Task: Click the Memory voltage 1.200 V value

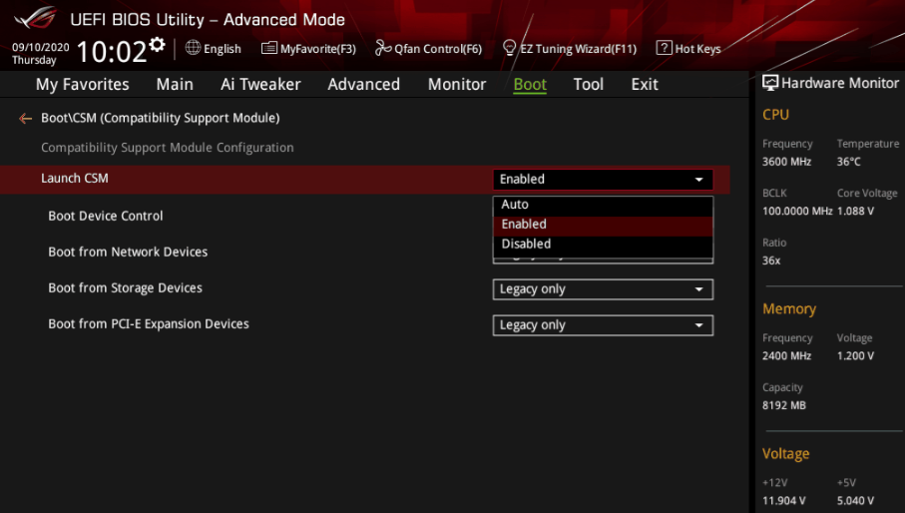Action: (855, 356)
